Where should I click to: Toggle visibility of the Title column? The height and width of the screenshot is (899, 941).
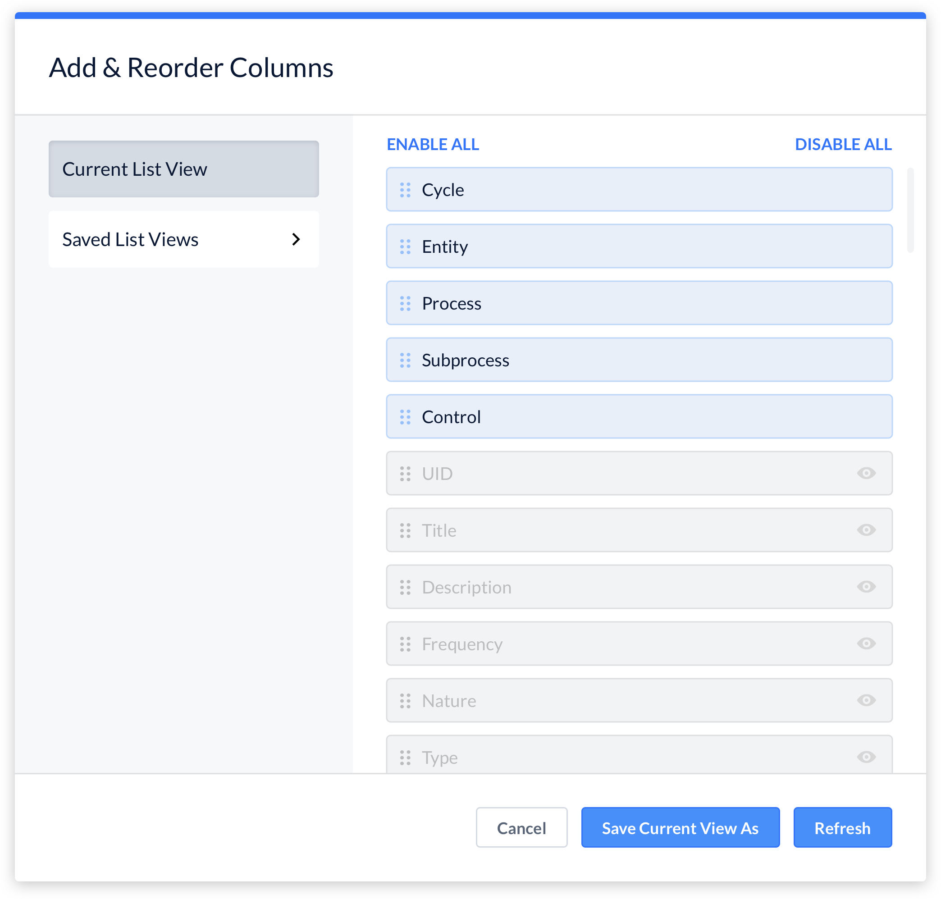point(866,530)
